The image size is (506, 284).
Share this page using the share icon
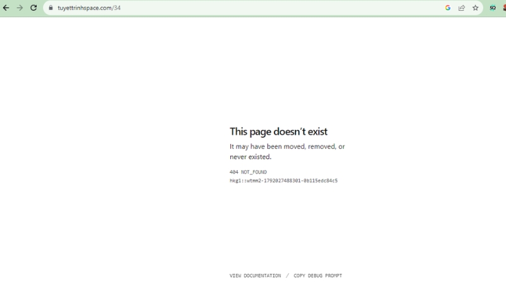[x=462, y=8]
